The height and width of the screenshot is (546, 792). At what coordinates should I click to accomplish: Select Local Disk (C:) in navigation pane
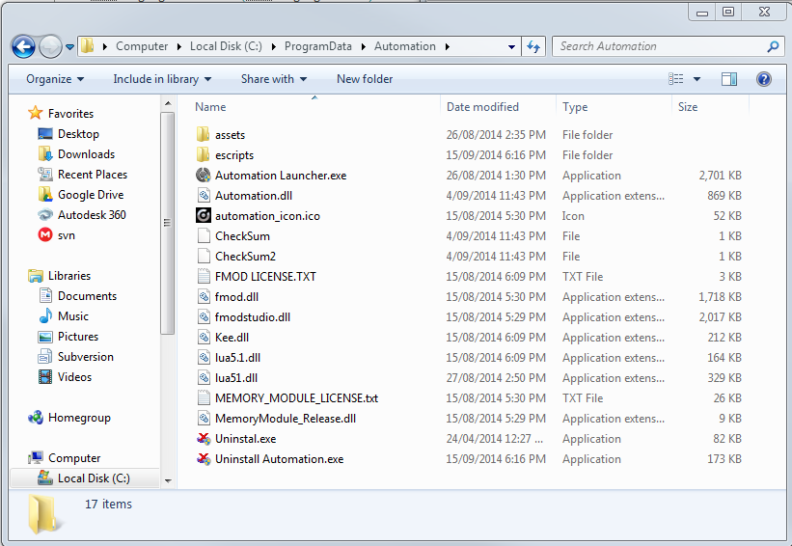pos(85,478)
